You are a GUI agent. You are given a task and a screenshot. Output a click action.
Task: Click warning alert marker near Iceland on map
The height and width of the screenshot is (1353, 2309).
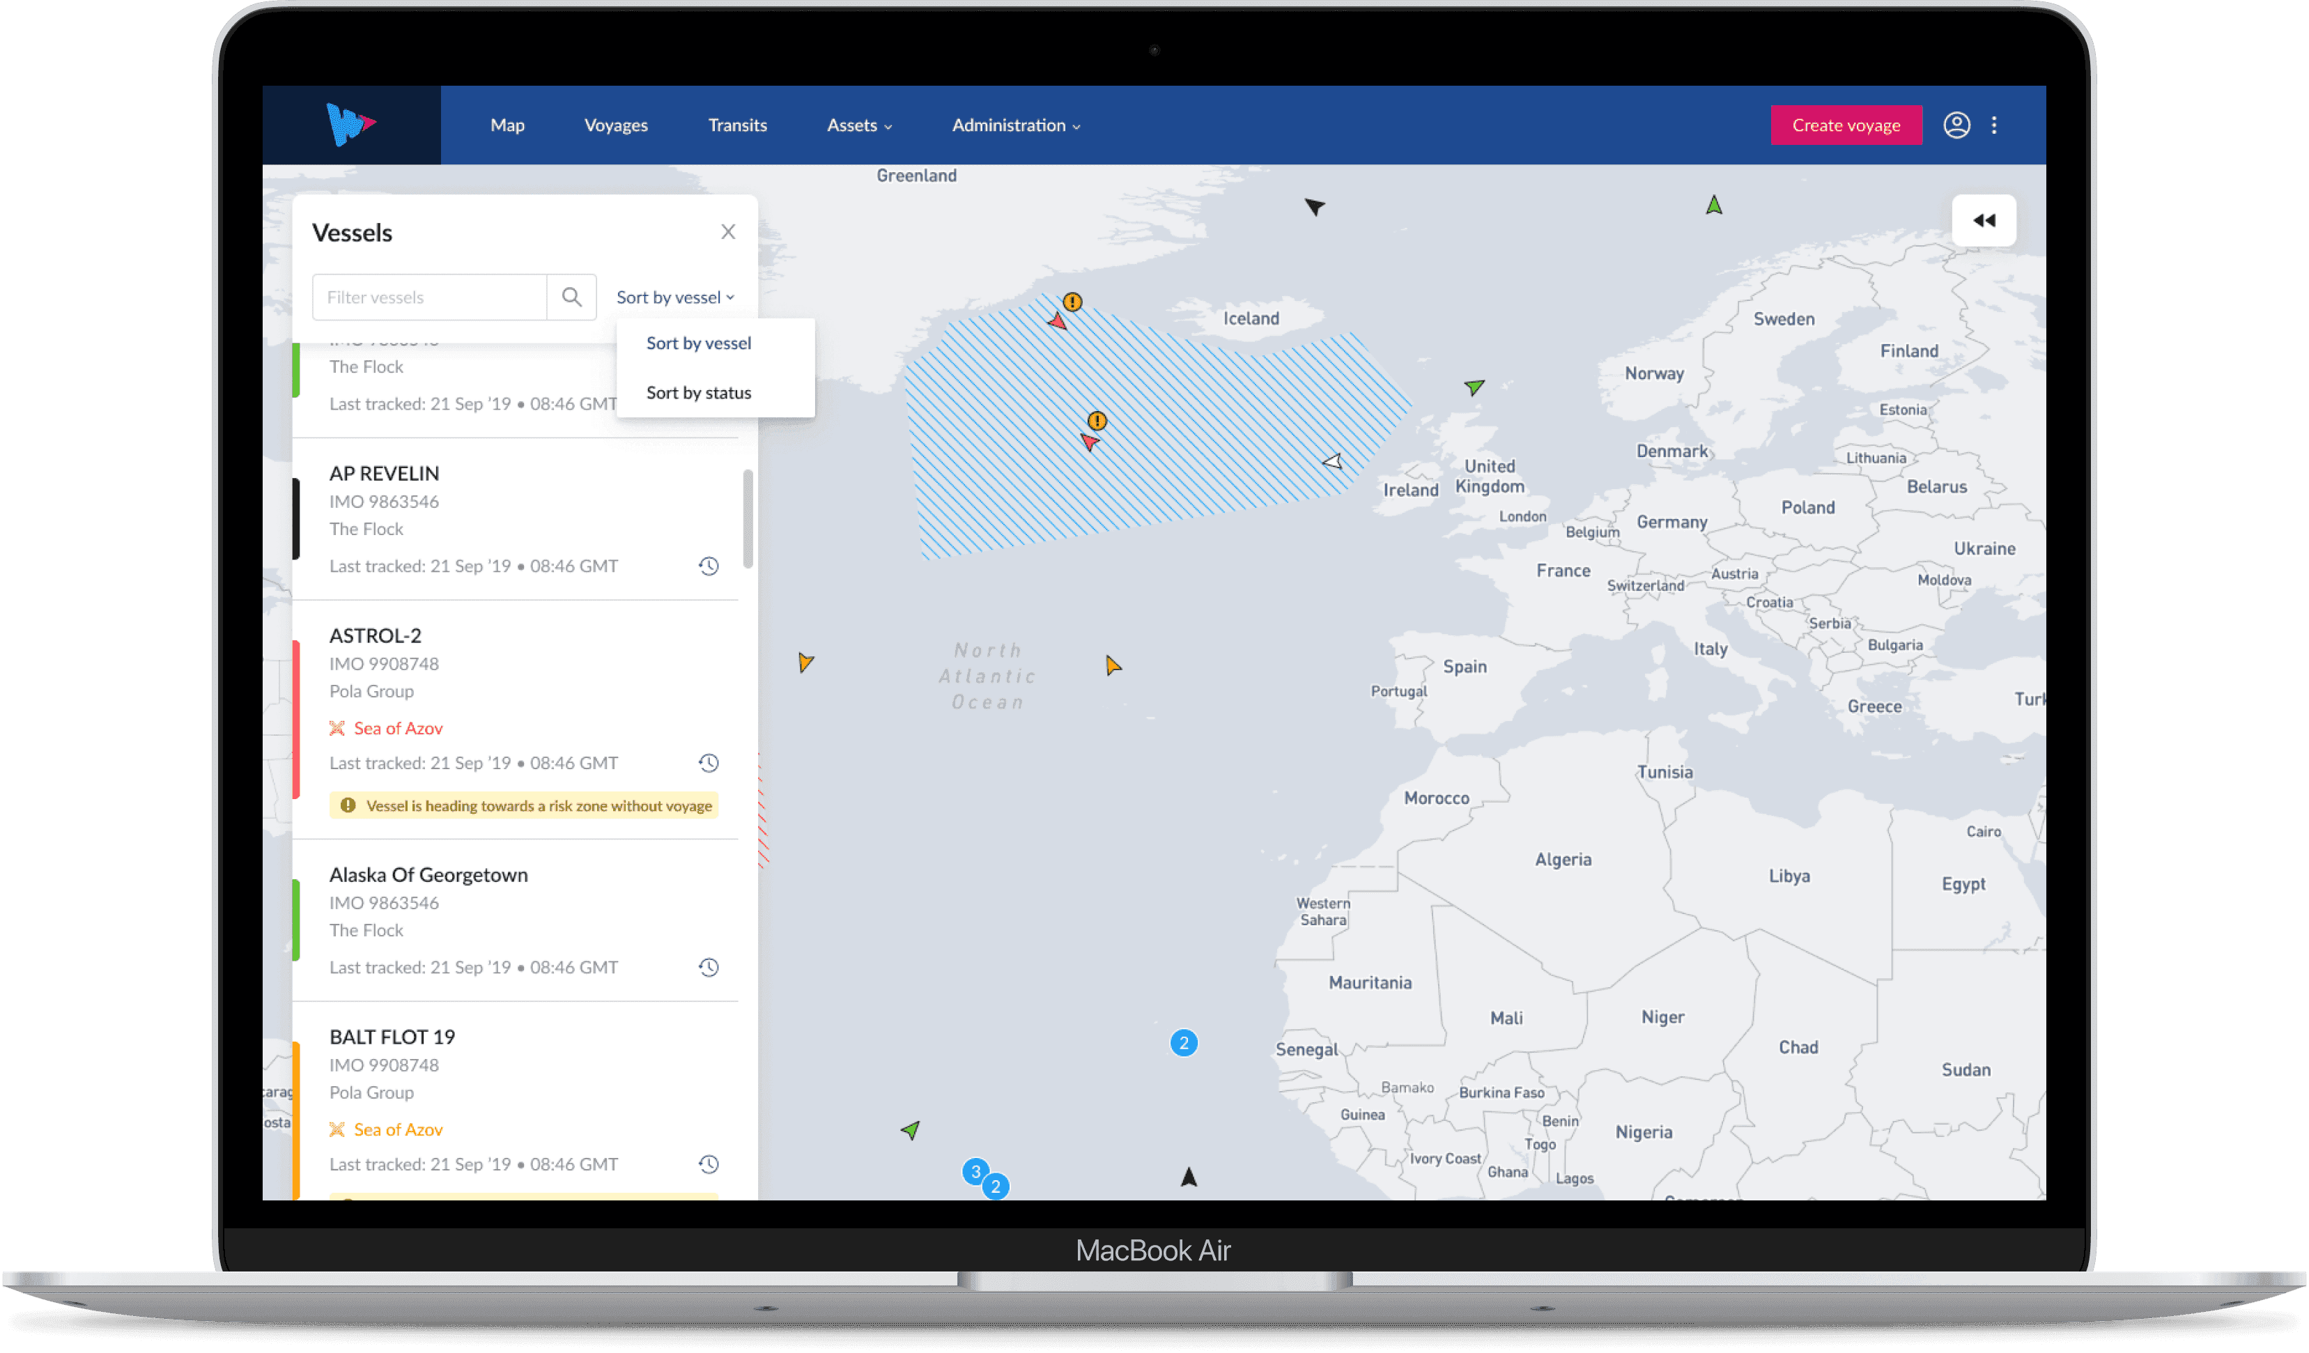click(1072, 302)
